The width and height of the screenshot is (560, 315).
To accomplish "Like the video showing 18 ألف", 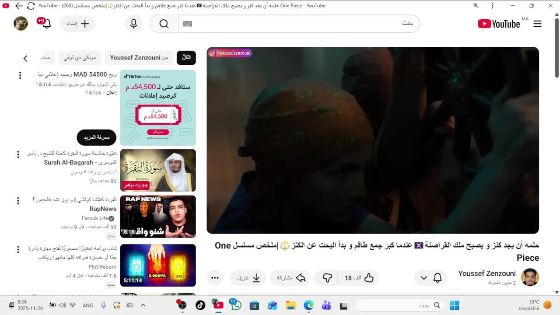I will (x=359, y=278).
